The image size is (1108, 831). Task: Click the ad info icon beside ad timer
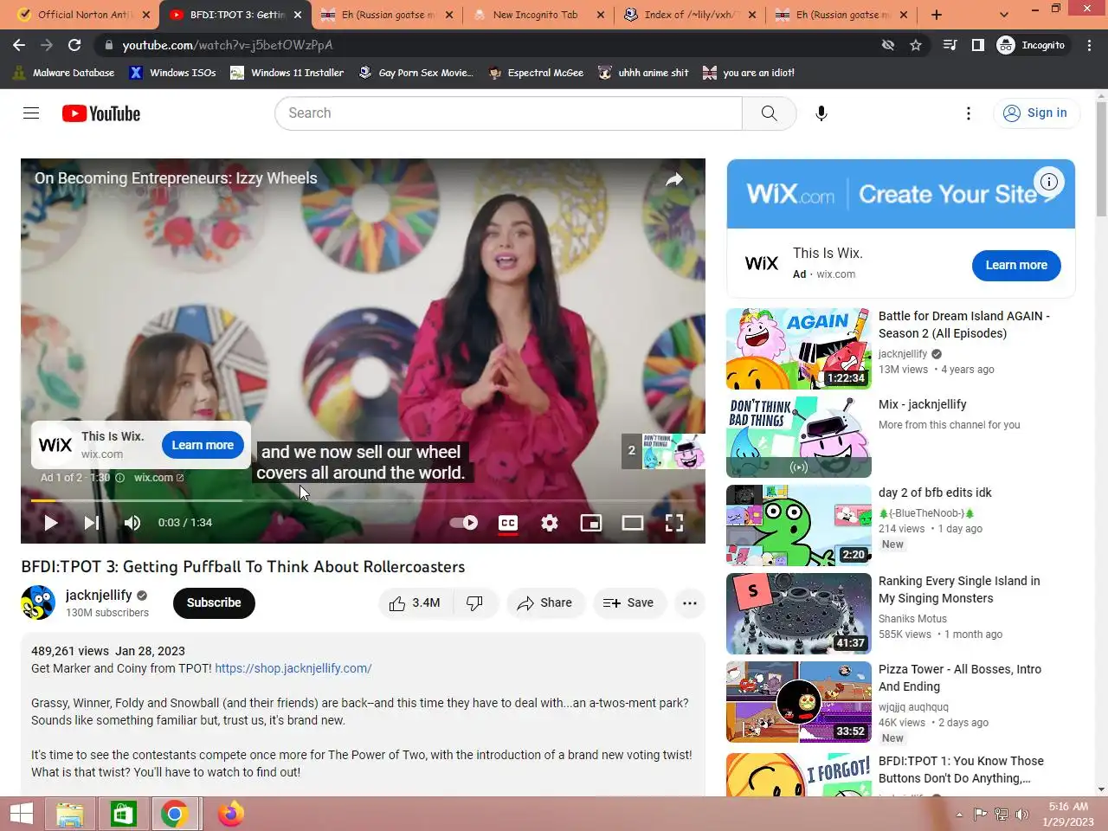119,478
